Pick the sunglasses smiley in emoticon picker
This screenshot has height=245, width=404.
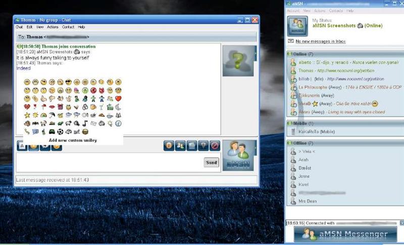point(68,82)
